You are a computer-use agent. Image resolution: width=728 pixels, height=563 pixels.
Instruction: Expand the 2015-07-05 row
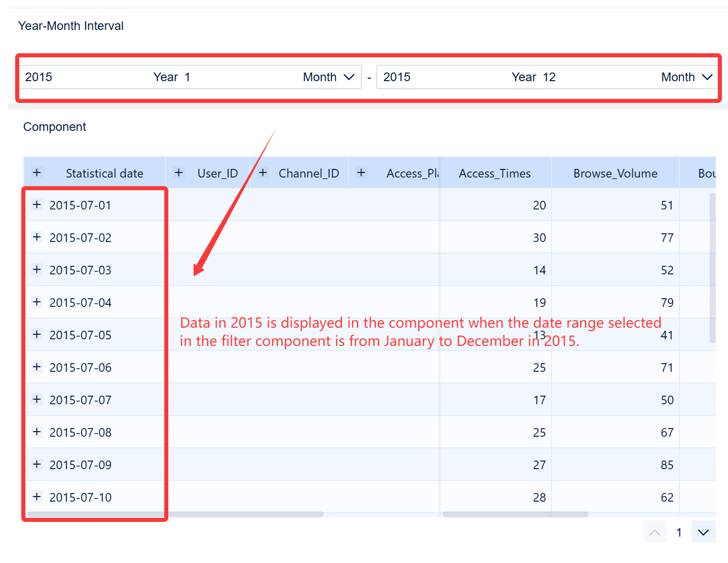pos(37,334)
